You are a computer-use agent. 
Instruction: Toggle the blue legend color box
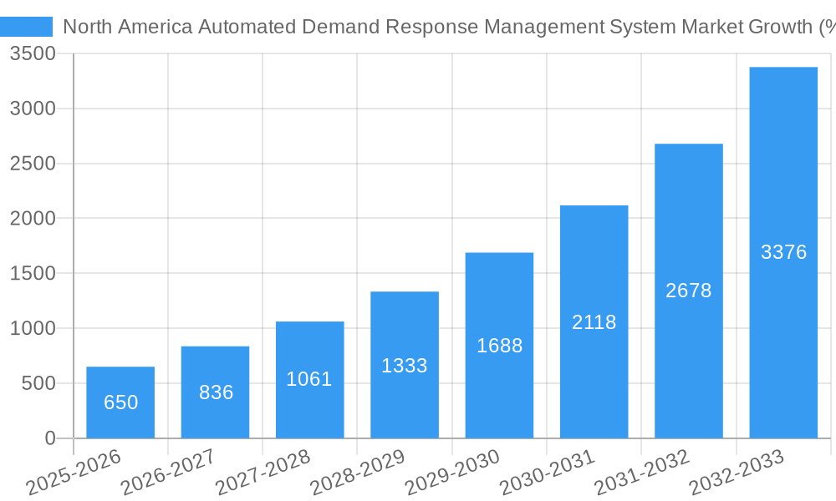(x=26, y=27)
